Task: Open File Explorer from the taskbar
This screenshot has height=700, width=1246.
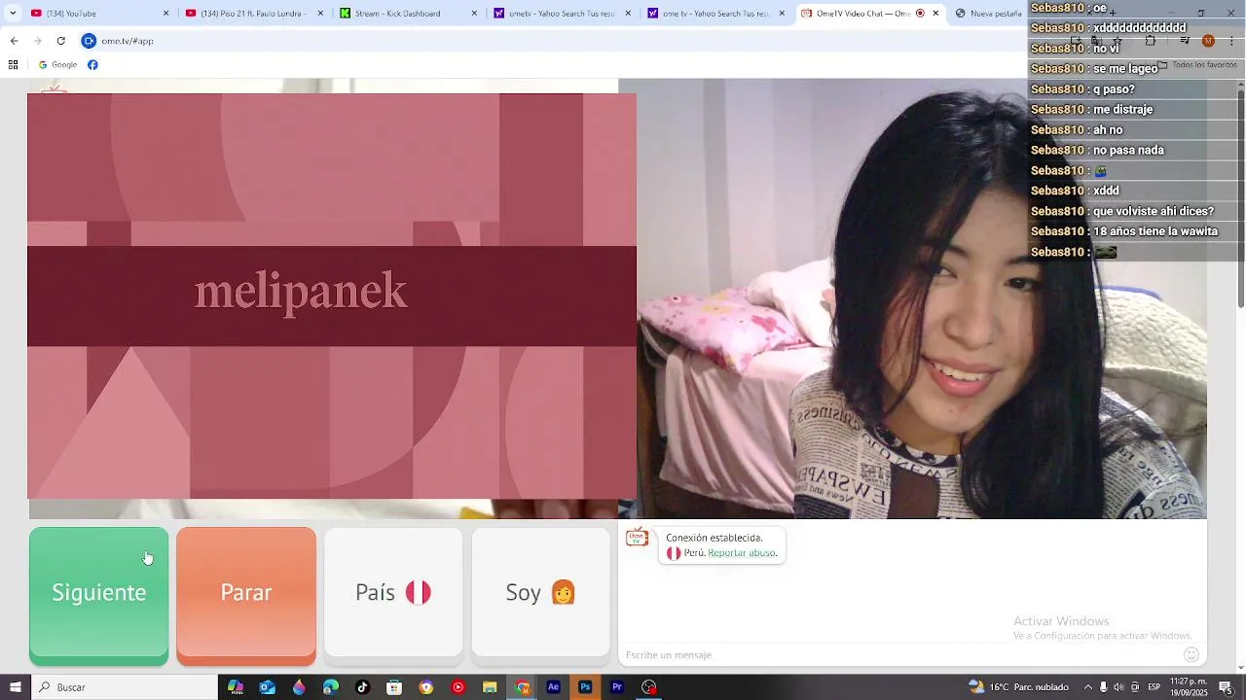Action: pyautogui.click(x=490, y=687)
